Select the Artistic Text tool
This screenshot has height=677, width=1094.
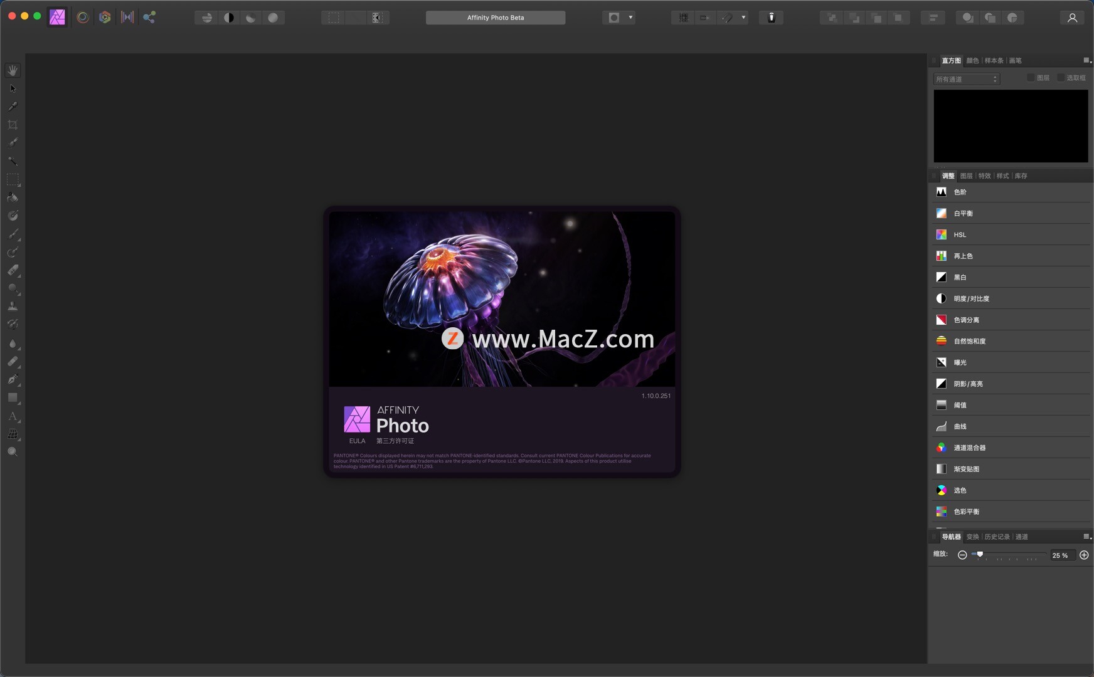tap(13, 416)
